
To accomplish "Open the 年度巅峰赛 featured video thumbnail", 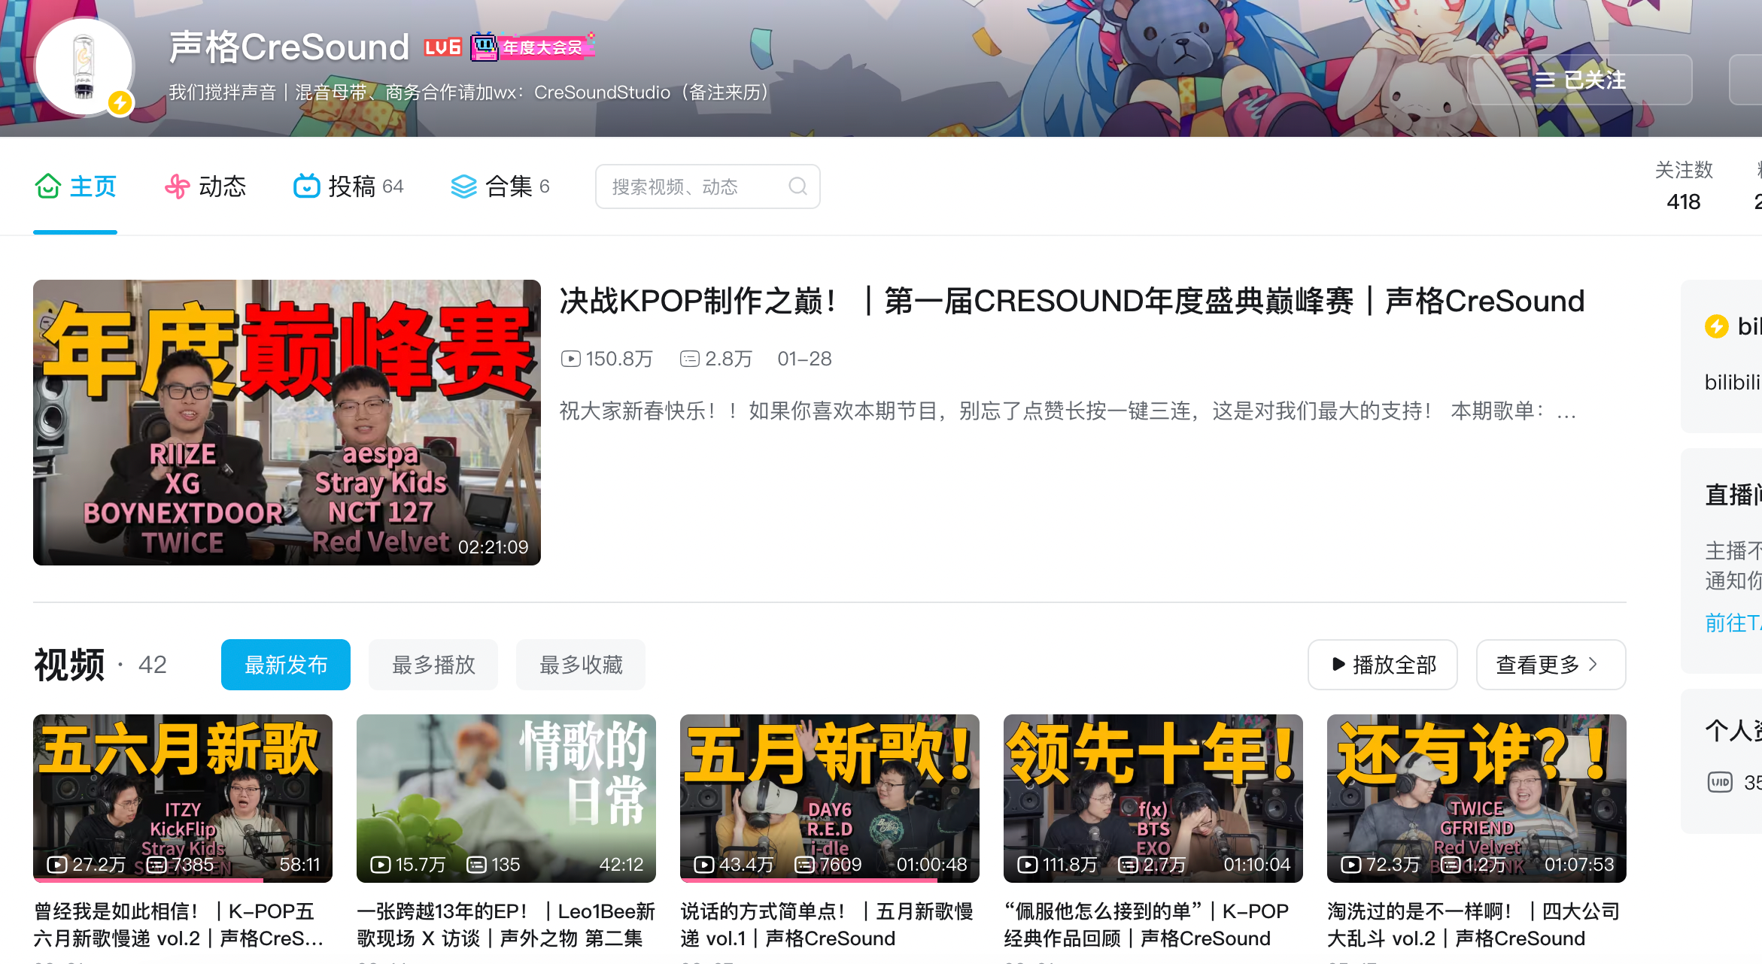I will point(287,423).
